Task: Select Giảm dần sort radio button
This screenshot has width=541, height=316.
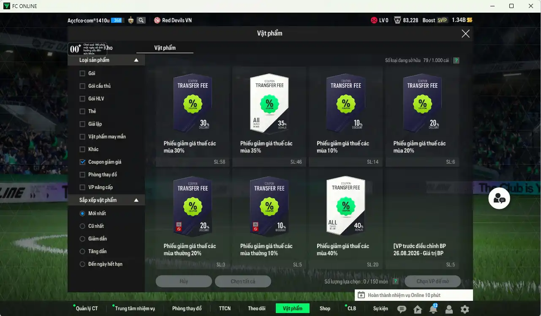Action: coord(82,239)
